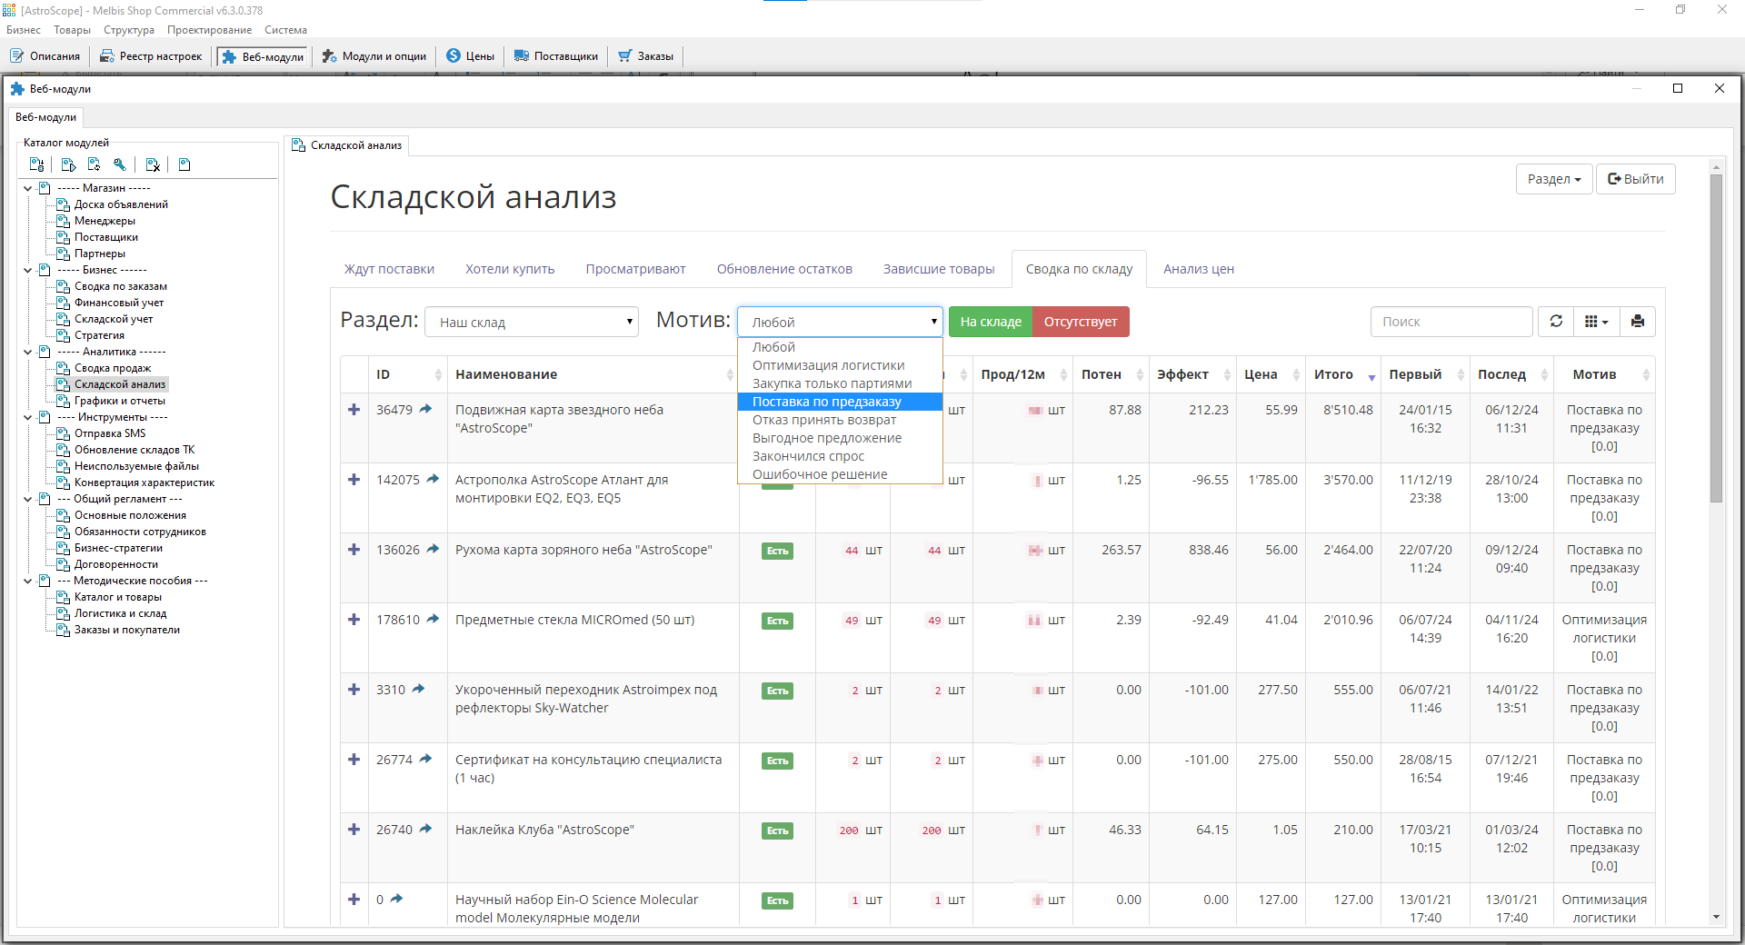The image size is (1745, 945).
Task: Open Отправка SMS in module tree
Action: [x=110, y=433]
